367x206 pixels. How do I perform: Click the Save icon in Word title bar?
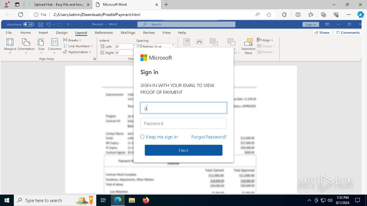[x=41, y=24]
